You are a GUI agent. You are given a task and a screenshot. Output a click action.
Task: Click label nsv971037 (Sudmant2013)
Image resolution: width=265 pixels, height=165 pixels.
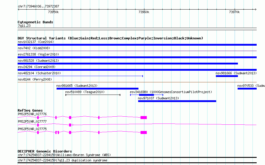[158, 98]
